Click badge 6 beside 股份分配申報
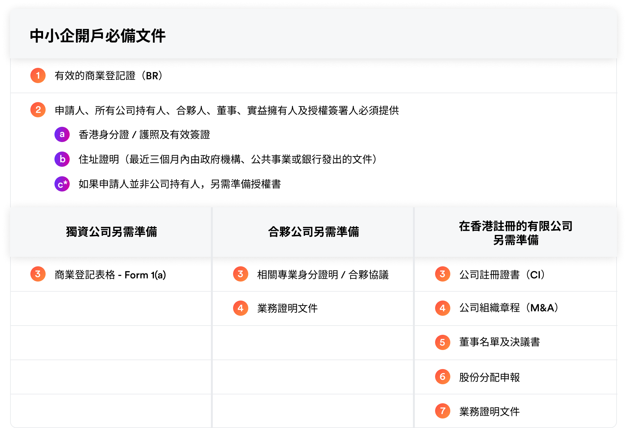 coord(442,377)
